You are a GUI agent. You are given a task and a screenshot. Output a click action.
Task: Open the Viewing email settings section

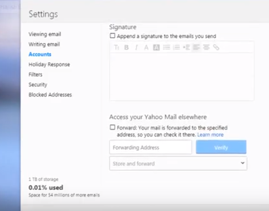point(45,34)
